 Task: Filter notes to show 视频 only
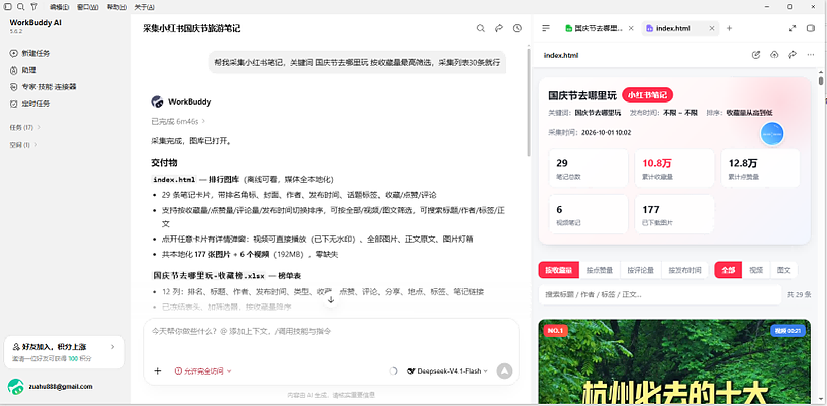tap(756, 270)
